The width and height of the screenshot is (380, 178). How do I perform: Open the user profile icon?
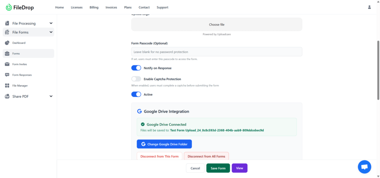click(x=369, y=7)
